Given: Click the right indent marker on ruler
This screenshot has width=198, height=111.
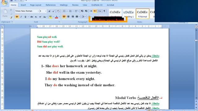Looking at the screenshot, I should click(x=162, y=27).
